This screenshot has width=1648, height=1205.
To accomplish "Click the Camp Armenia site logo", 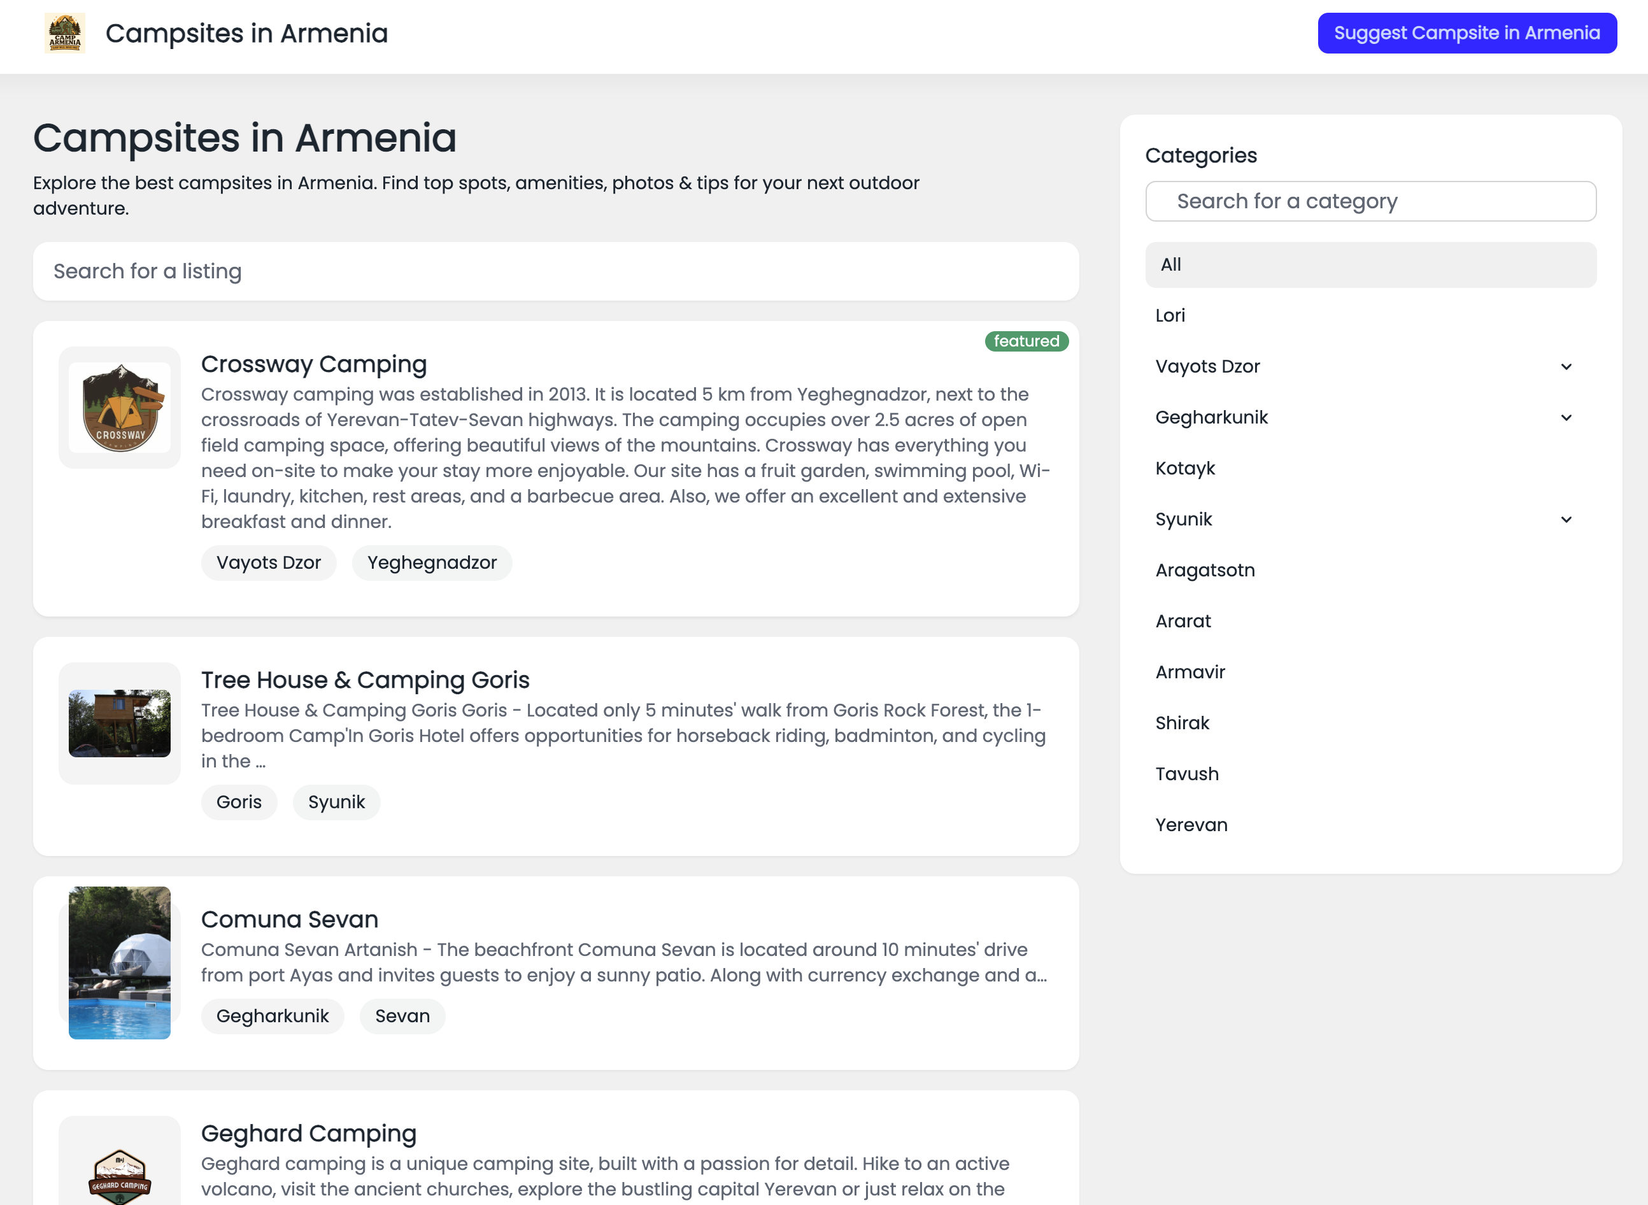I will pyautogui.click(x=65, y=33).
